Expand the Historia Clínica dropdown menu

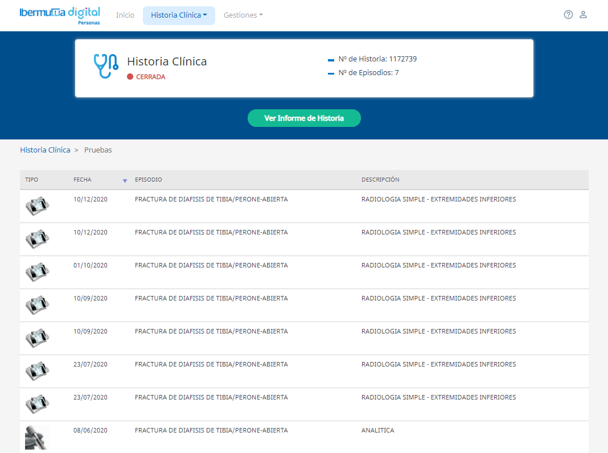[179, 15]
